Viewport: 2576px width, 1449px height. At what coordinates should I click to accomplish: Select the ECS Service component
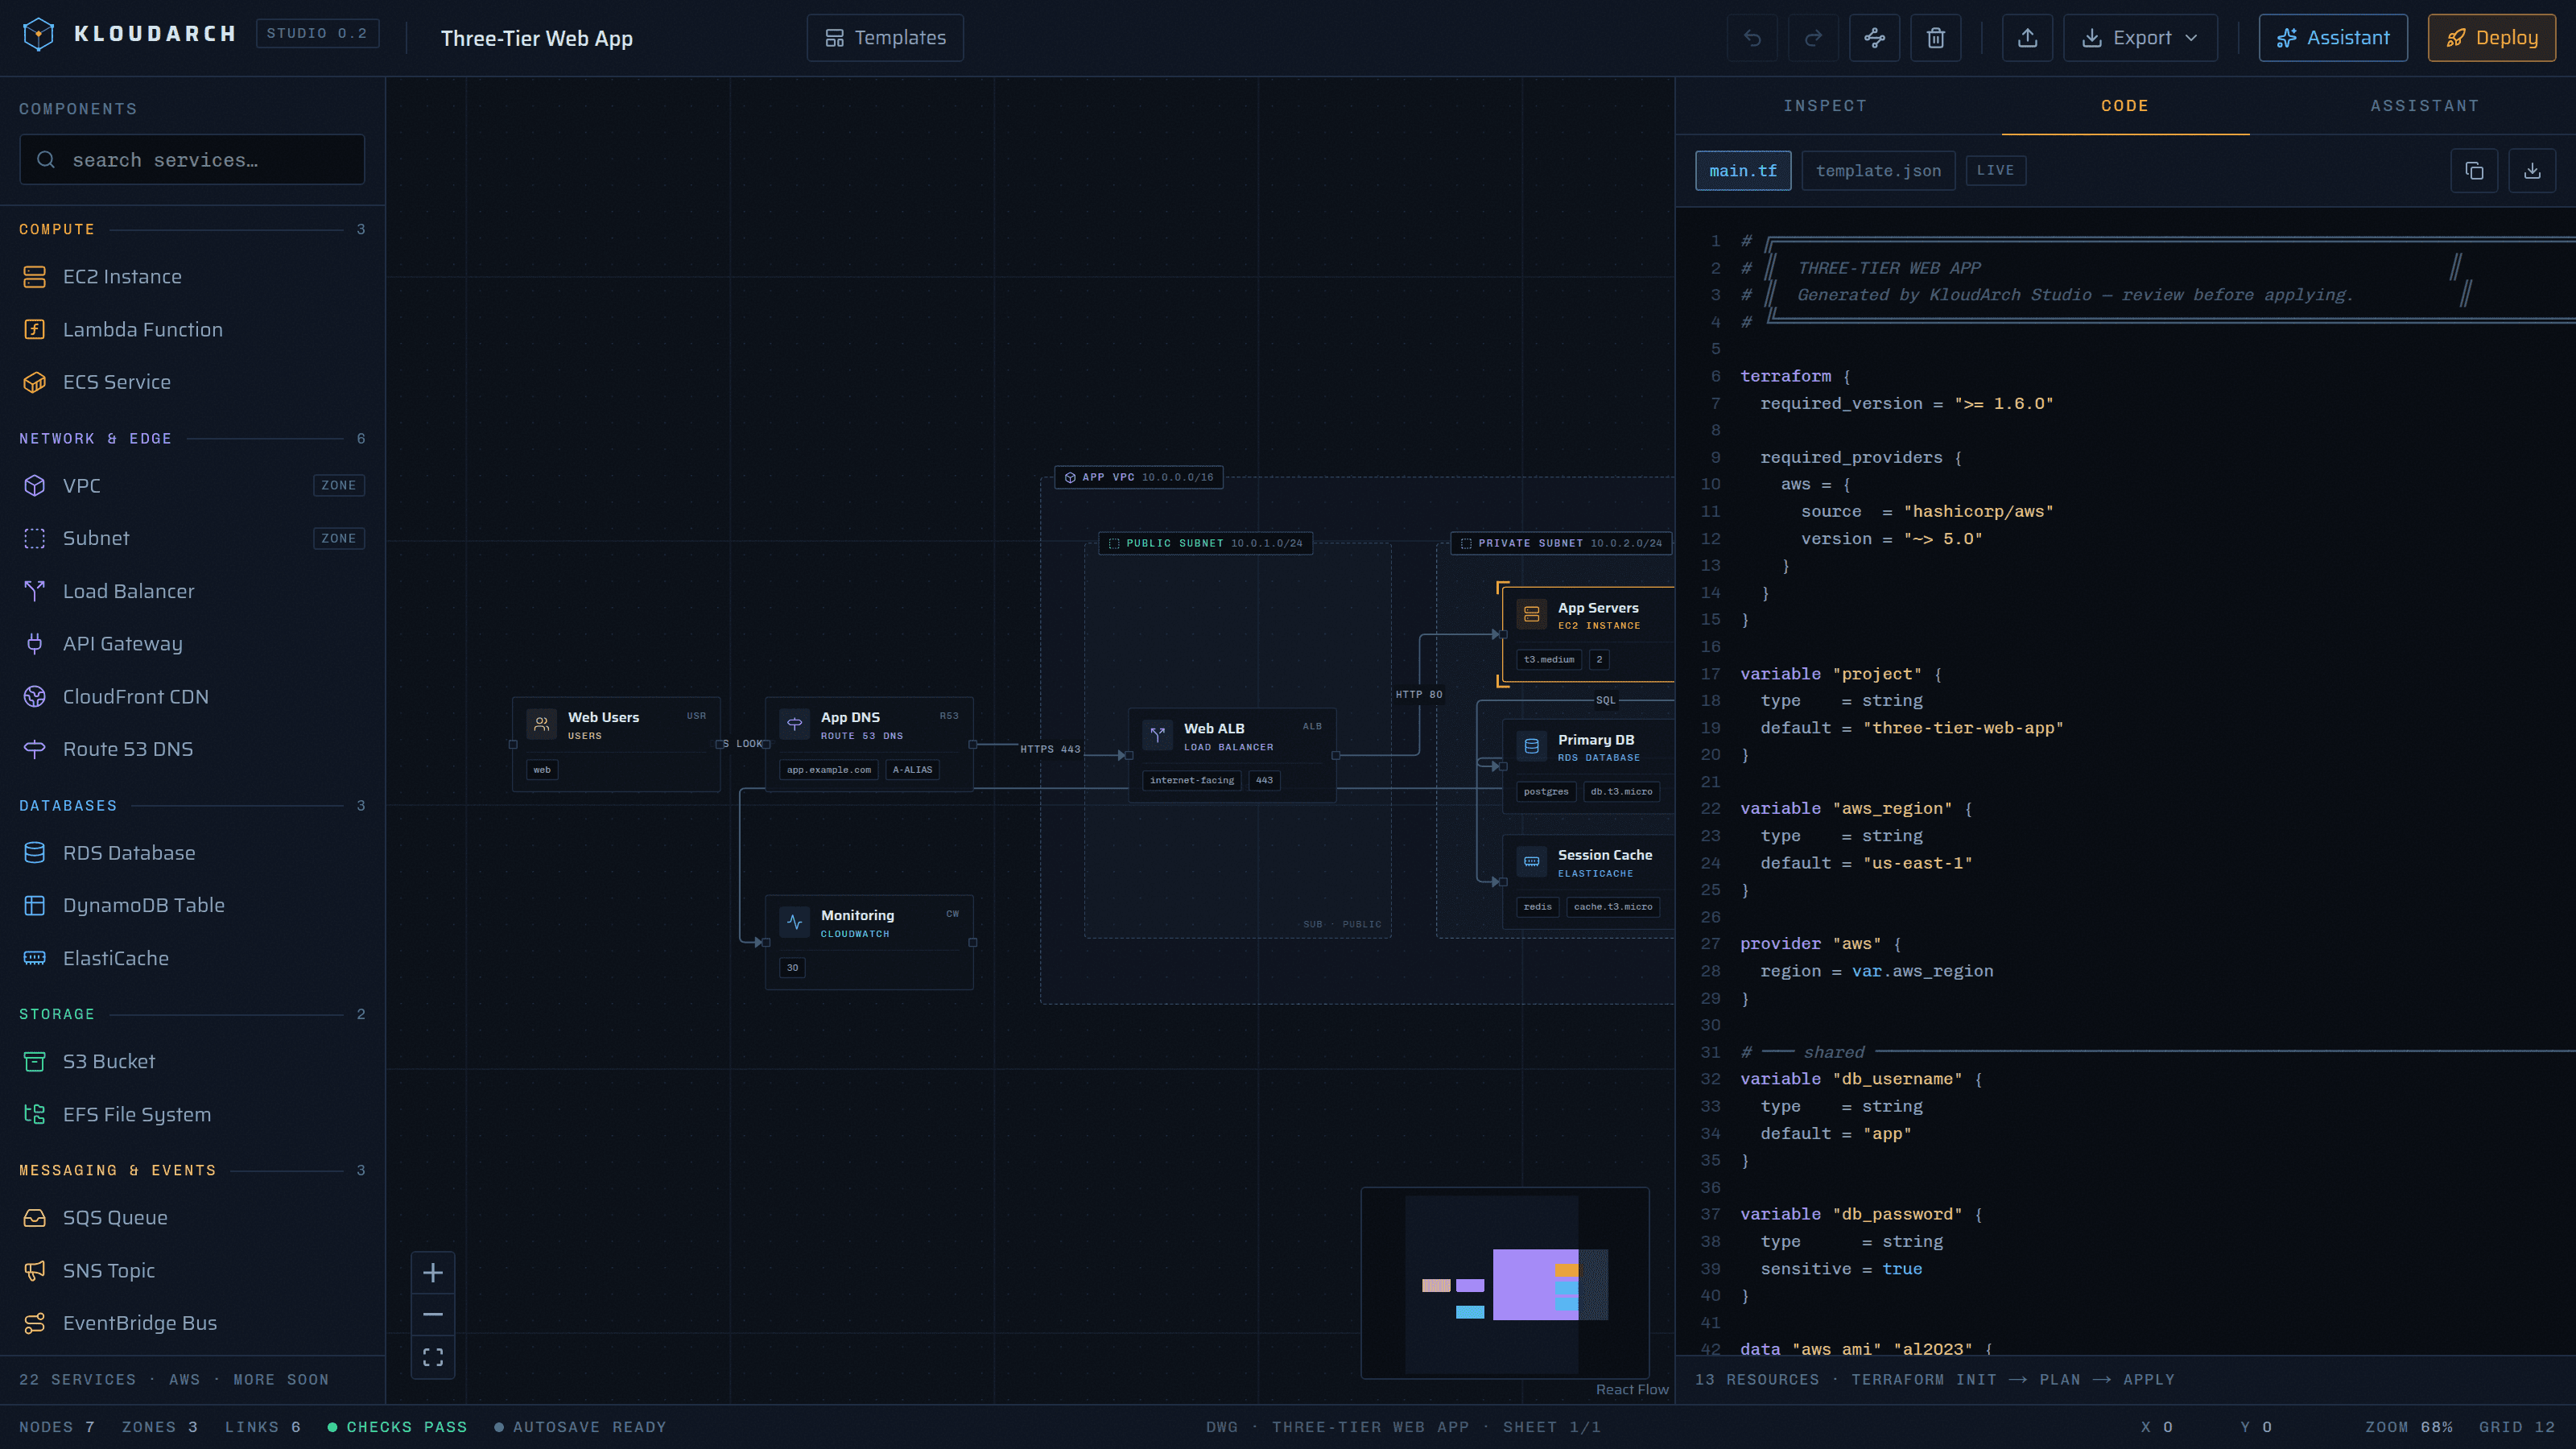point(192,382)
